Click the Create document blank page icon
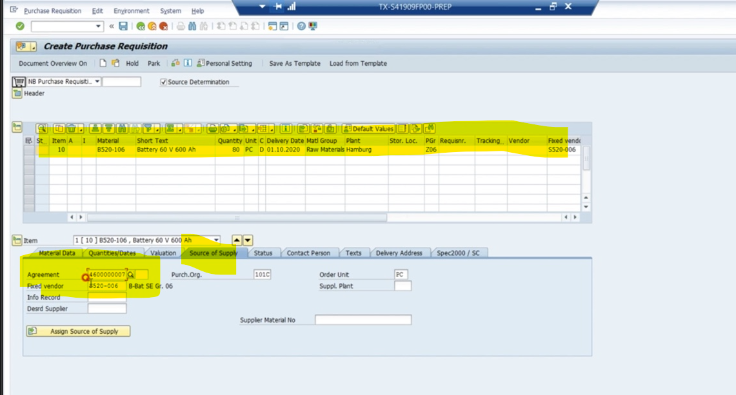736x395 pixels. click(x=103, y=63)
